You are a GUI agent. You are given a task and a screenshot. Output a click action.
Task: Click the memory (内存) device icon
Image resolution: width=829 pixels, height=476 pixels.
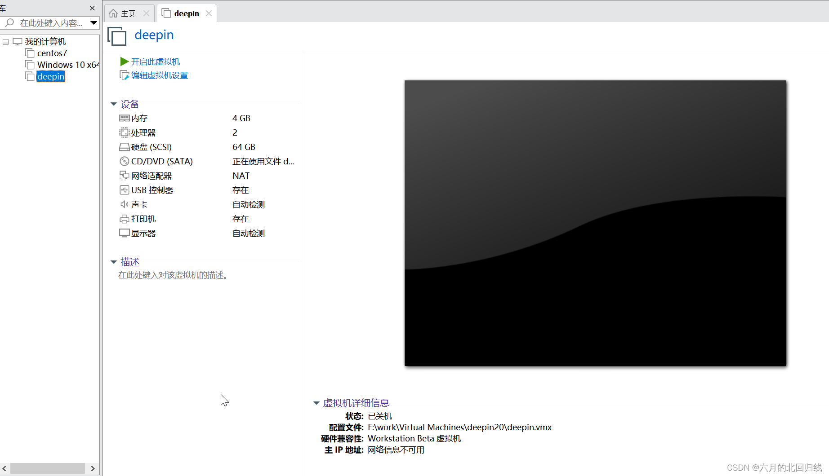click(125, 118)
